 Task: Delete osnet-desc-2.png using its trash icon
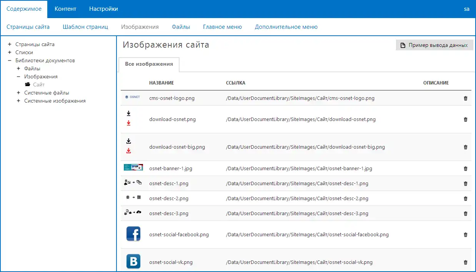pyautogui.click(x=466, y=199)
